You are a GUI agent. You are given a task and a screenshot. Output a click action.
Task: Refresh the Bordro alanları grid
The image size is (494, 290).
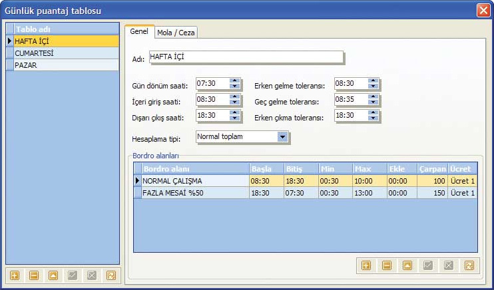[x=469, y=265]
